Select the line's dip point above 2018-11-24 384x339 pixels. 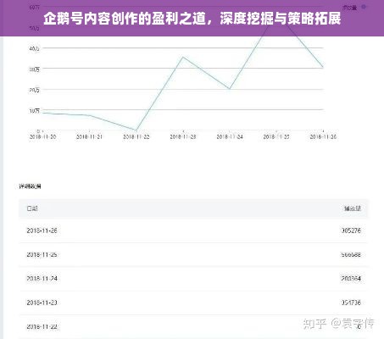(230, 89)
